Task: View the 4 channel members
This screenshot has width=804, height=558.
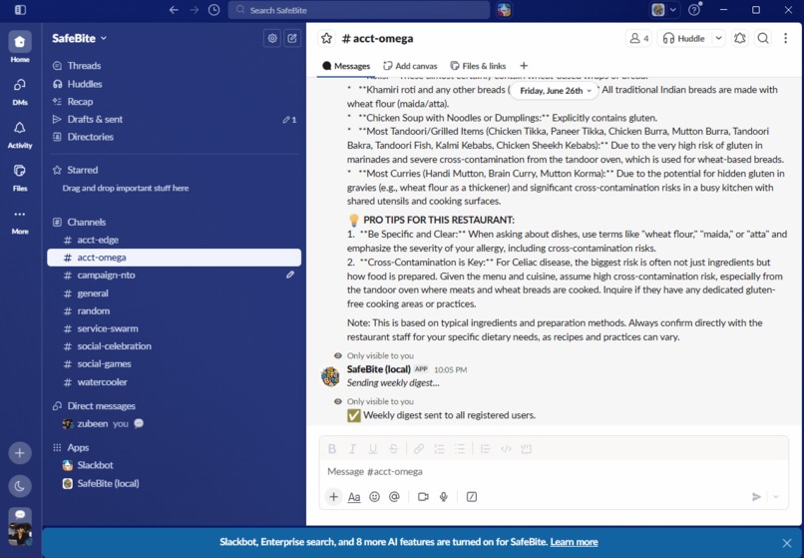Action: point(638,38)
